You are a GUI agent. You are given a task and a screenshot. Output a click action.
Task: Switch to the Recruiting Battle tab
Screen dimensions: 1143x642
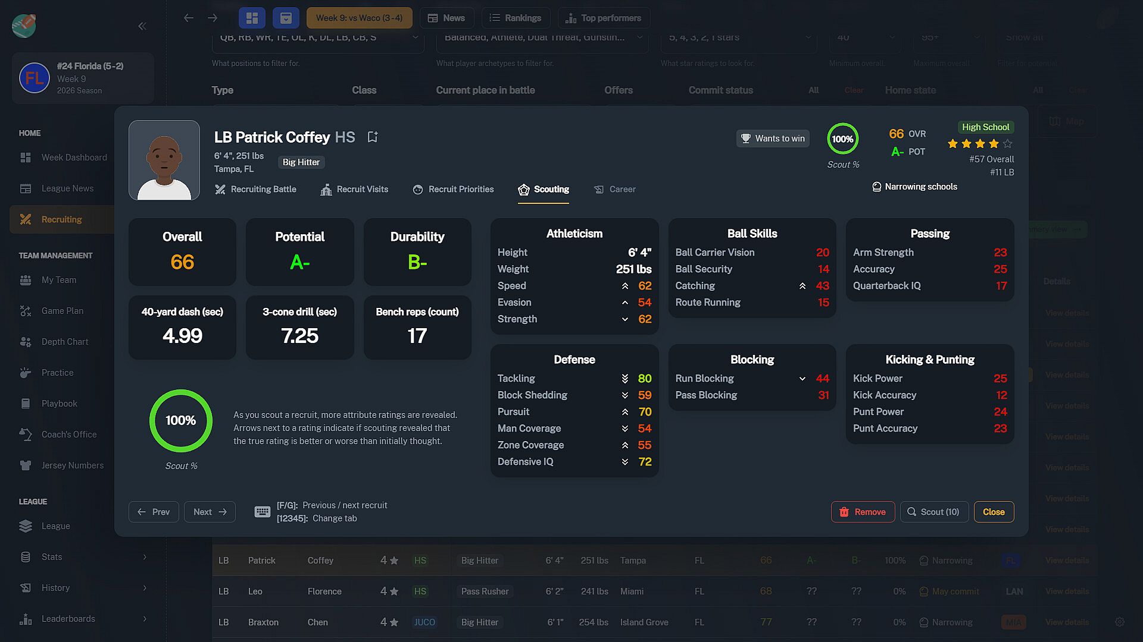255,189
